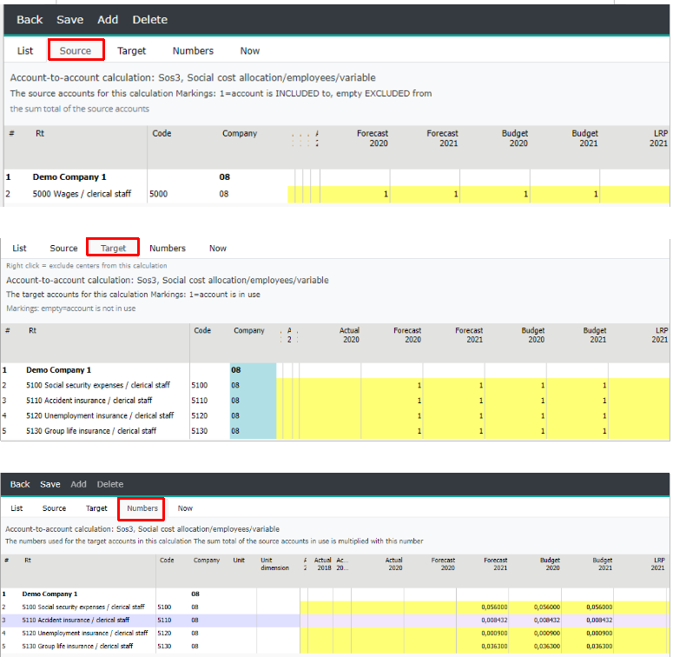This screenshot has width=673, height=657.
Task: Click the 0,000900 value under Budget 2020
Action: (x=546, y=633)
